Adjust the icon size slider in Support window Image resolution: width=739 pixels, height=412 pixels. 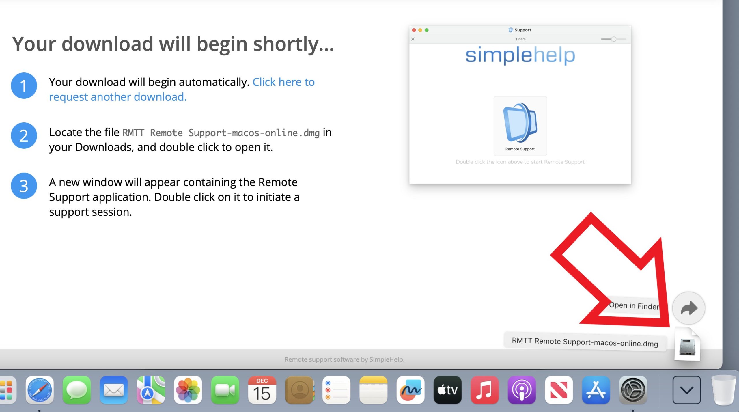pyautogui.click(x=613, y=39)
